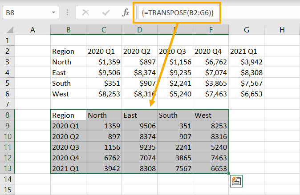Select row 12 header
Screen dimensions: 300x195
pyautogui.click(x=7, y=158)
